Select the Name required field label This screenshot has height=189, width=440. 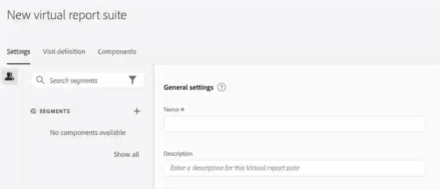174,109
